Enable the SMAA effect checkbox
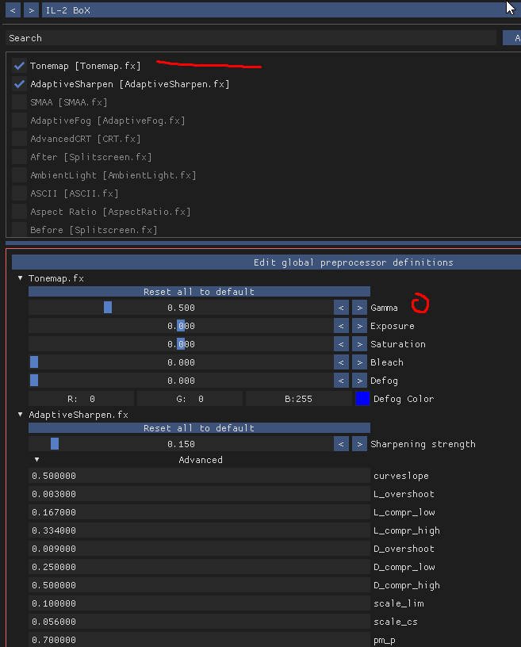This screenshot has width=521, height=647. pyautogui.click(x=20, y=102)
